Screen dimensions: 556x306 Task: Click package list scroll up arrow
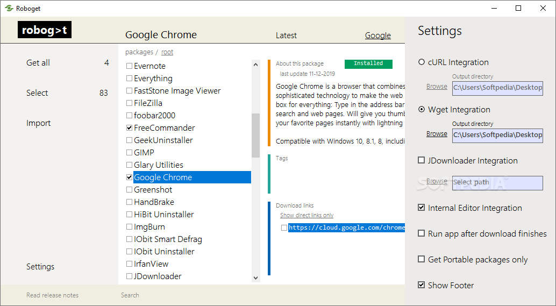tap(255, 65)
